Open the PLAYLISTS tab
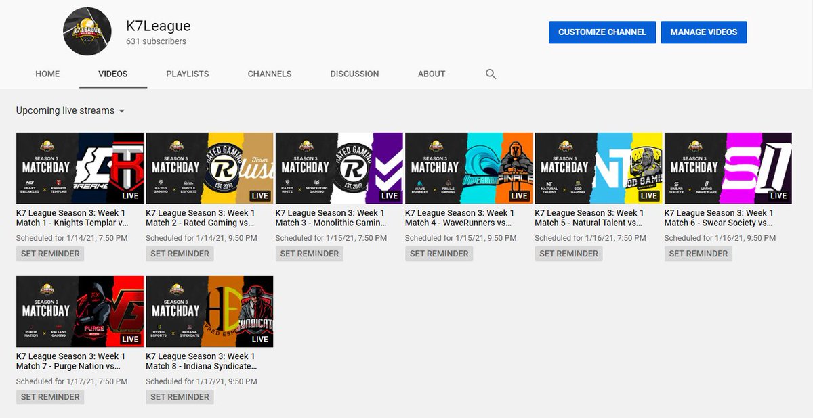Viewport: 813px width, 418px height. 188,74
